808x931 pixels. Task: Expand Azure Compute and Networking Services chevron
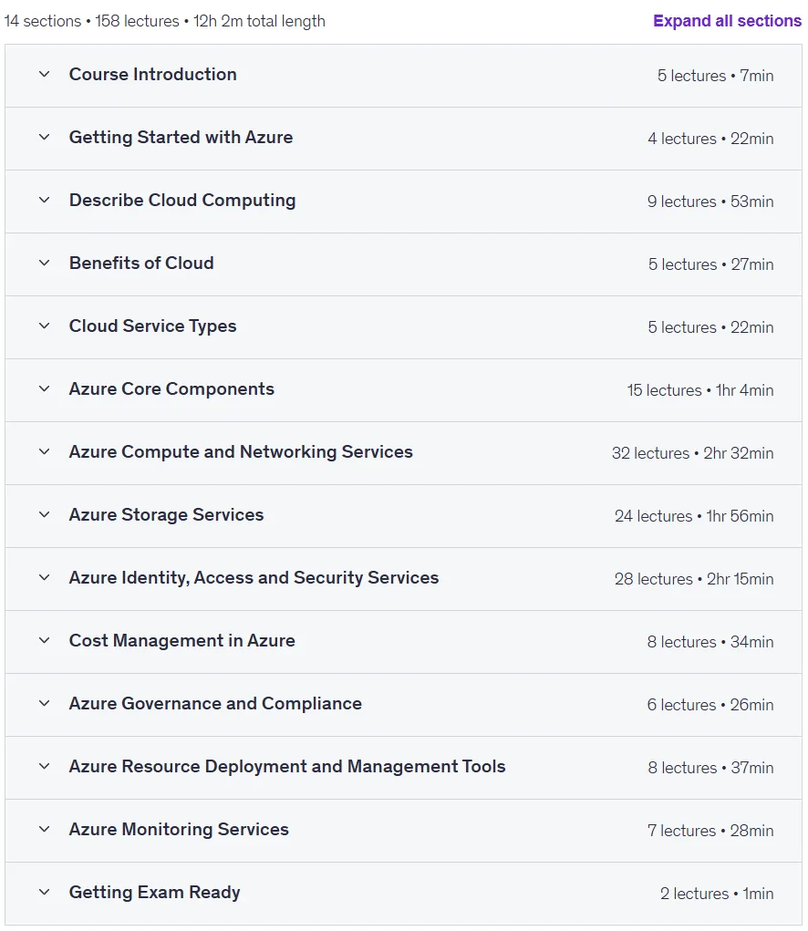pos(44,452)
